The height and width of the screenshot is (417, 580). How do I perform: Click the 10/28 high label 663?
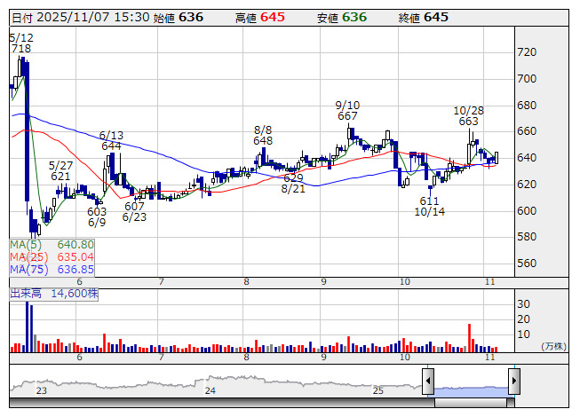468,122
